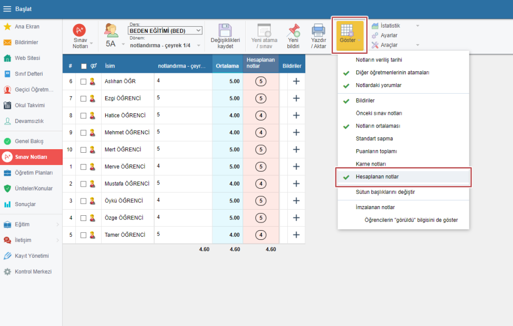This screenshot has width=513, height=326.
Task: Open the Ders dropdown BEDEN EĞİTİMİ (BED)
Action: (165, 31)
